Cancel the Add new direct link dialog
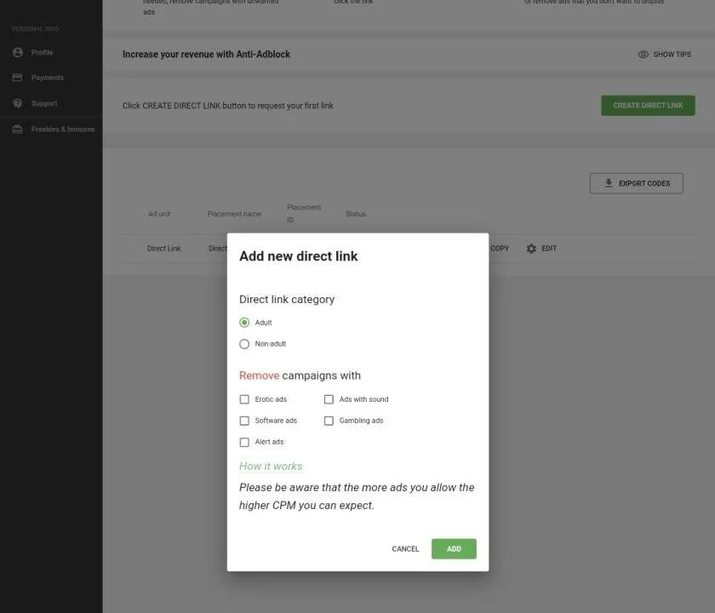This screenshot has width=715, height=613. click(x=405, y=548)
